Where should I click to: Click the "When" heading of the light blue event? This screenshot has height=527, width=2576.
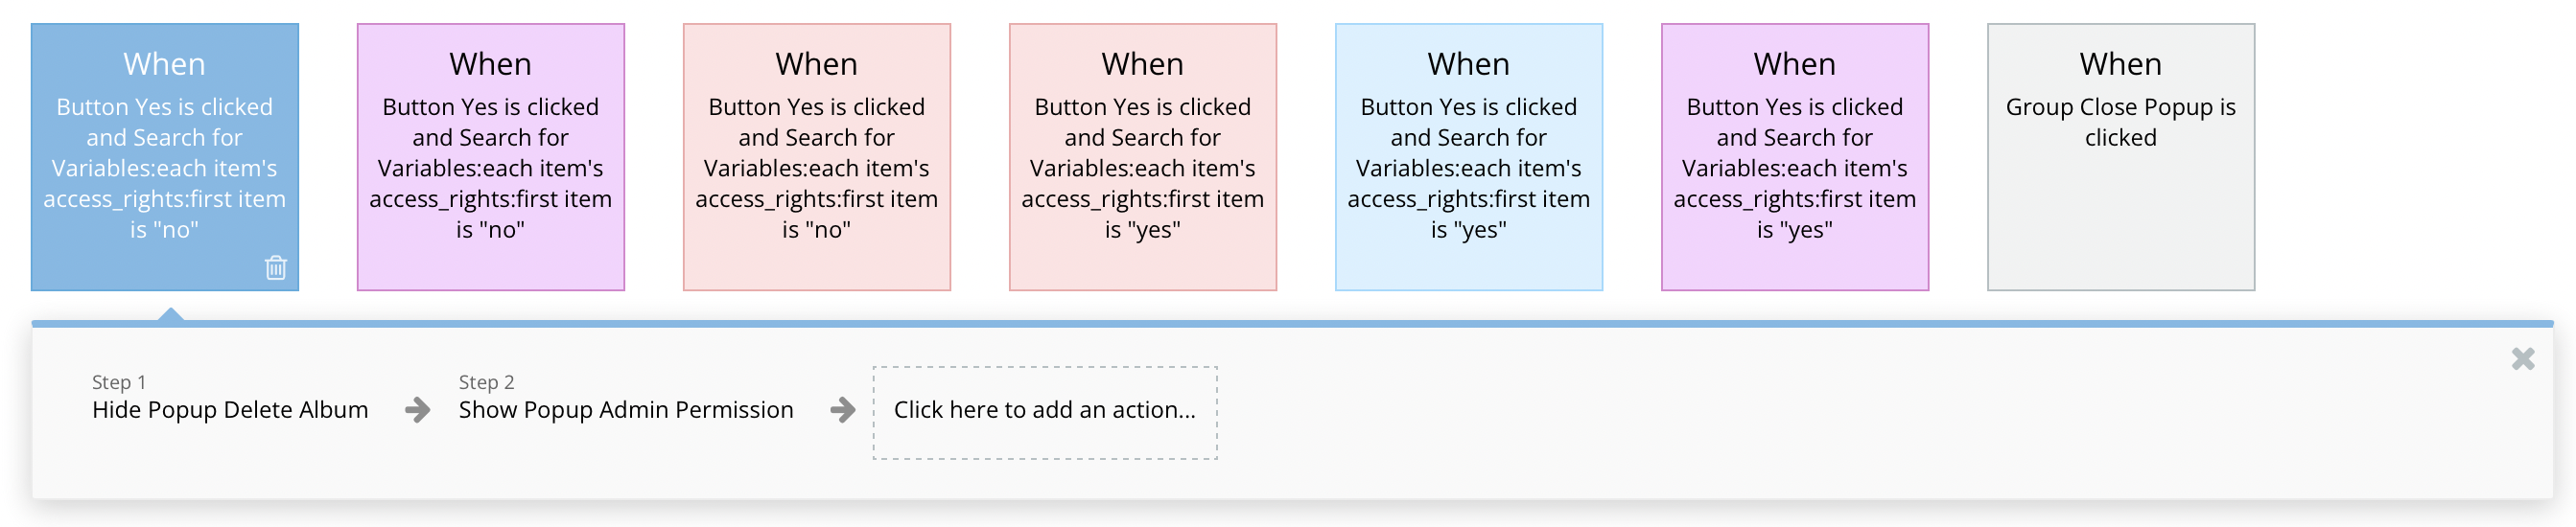[1469, 64]
